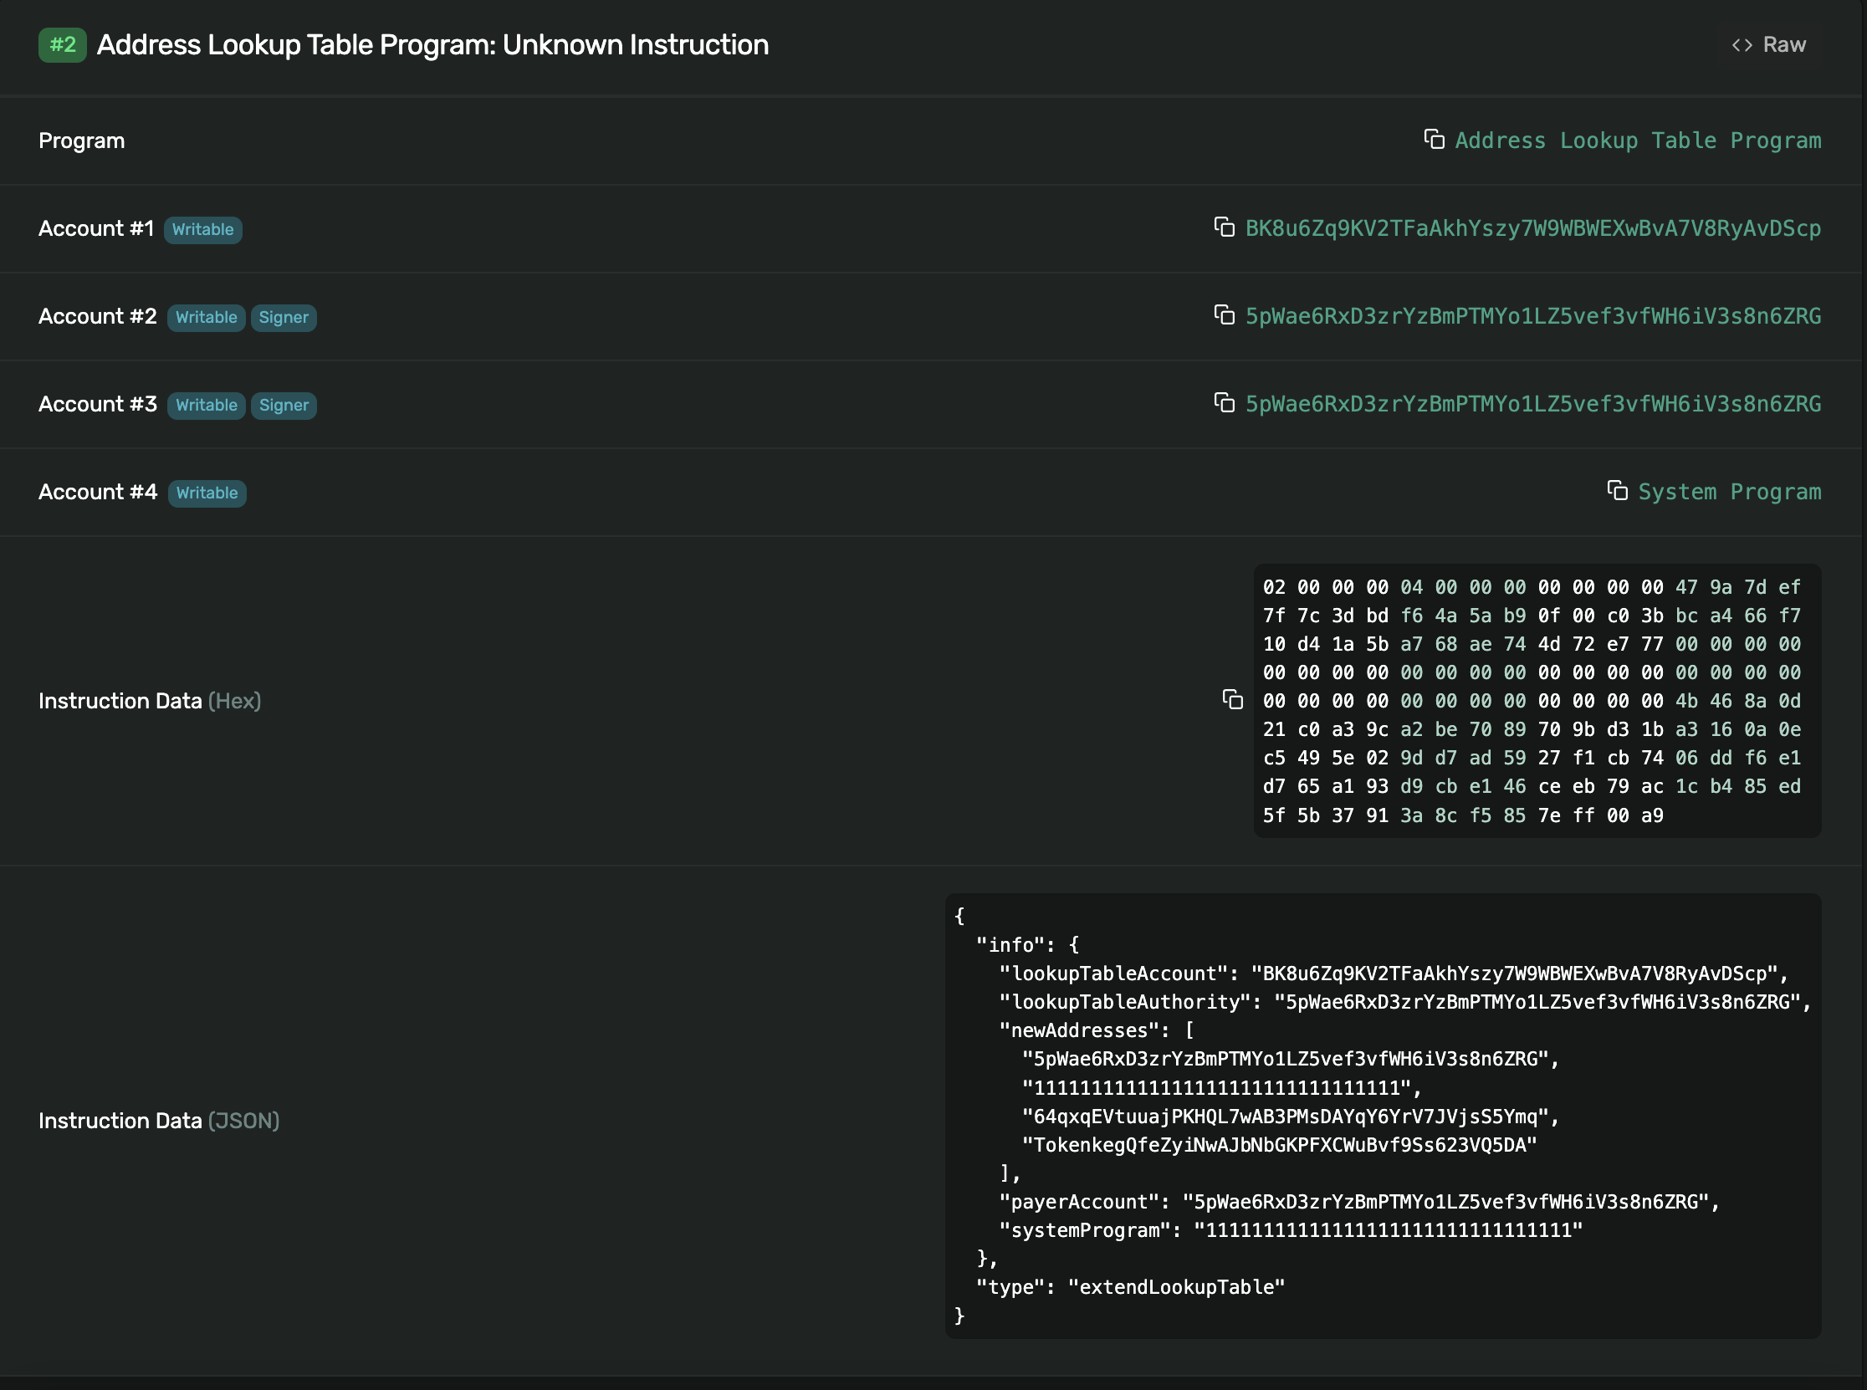
Task: Click the Raw code brackets icon
Action: click(x=1742, y=44)
